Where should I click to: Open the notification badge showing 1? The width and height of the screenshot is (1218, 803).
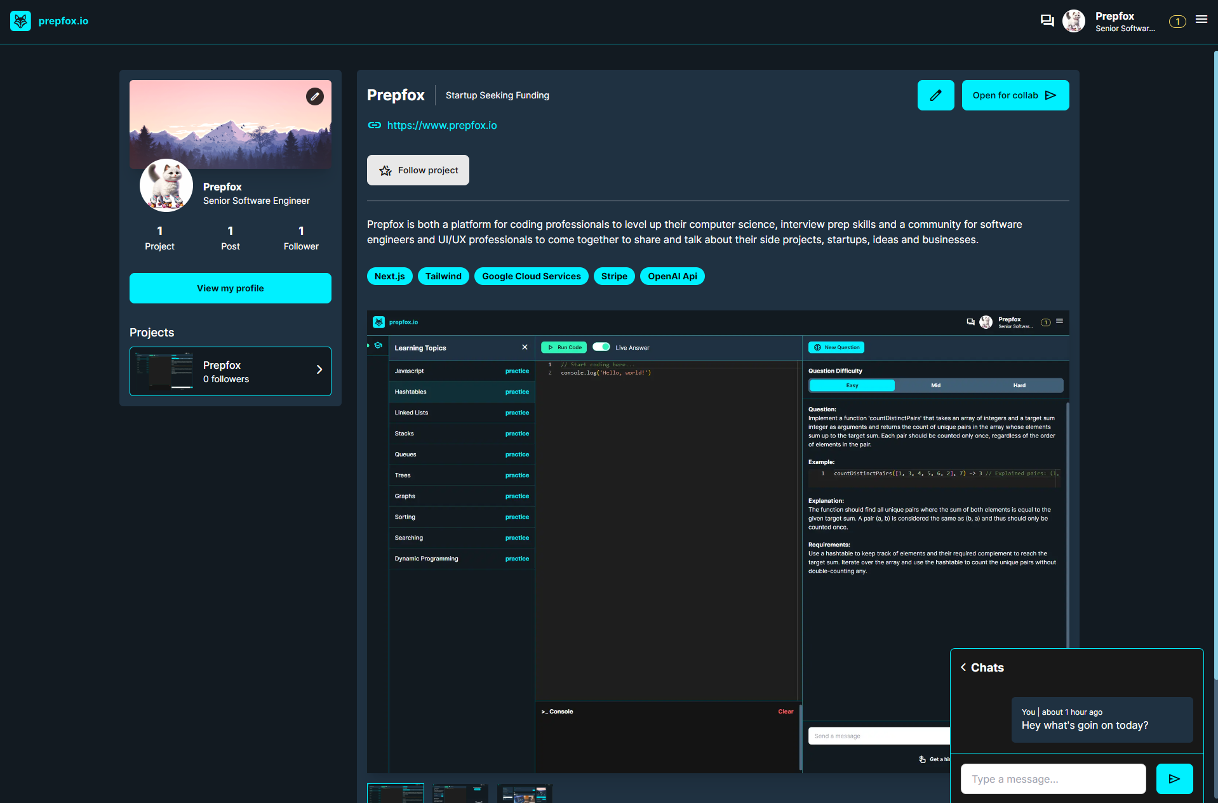[1177, 22]
